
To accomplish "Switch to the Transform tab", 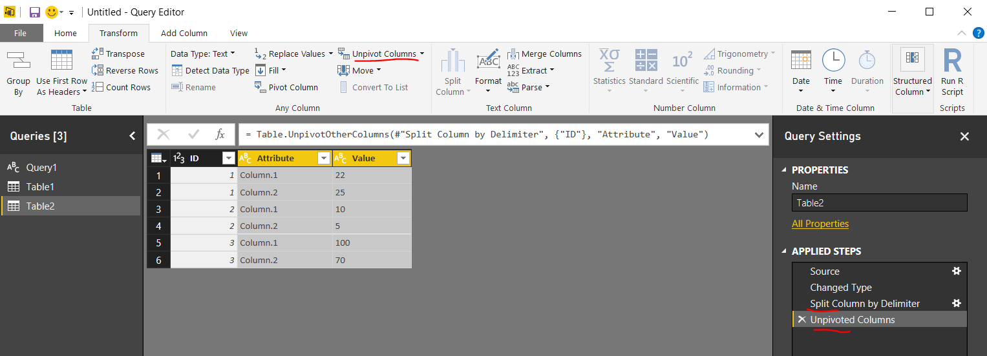I will [118, 33].
